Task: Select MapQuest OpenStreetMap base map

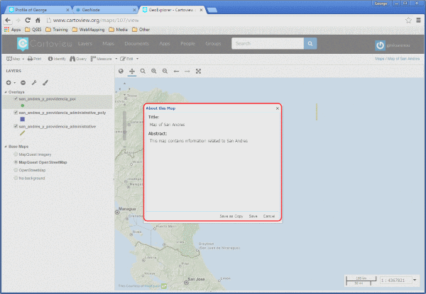Action: pos(16,162)
